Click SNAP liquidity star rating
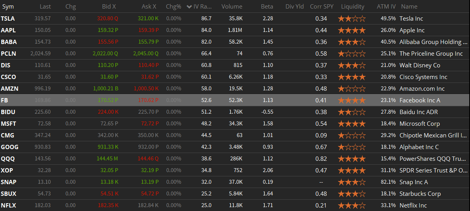The image size is (470, 211). click(x=352, y=182)
